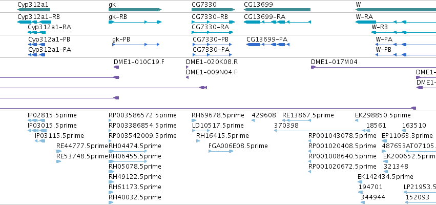Select the CG13699 gene bar
Viewport: 436px width, 205px height.
277,10
